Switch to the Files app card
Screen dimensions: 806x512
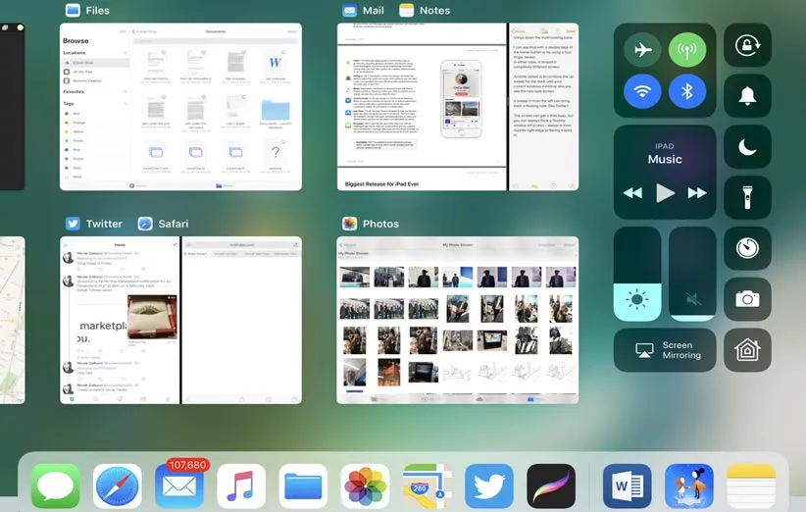(x=180, y=106)
